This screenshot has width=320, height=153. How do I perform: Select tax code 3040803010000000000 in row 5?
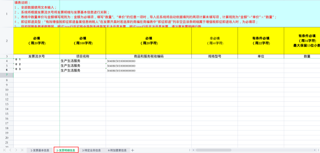click(149, 65)
